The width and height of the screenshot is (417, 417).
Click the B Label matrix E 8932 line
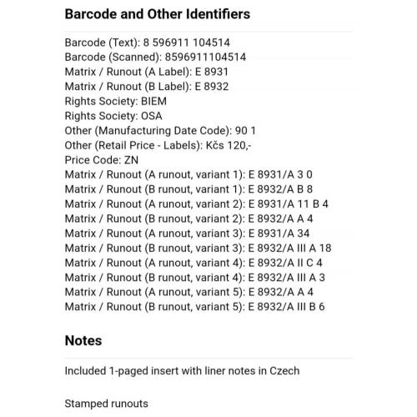pos(147,87)
